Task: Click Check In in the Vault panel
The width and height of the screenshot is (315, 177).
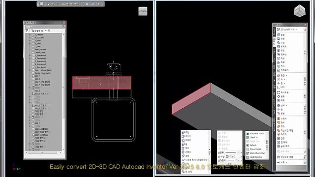Action: 252,138
